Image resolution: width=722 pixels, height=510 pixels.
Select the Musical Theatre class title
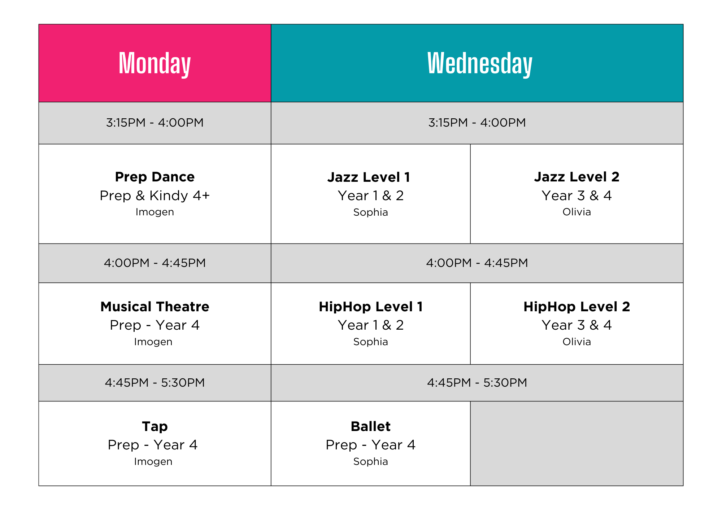[x=155, y=307]
